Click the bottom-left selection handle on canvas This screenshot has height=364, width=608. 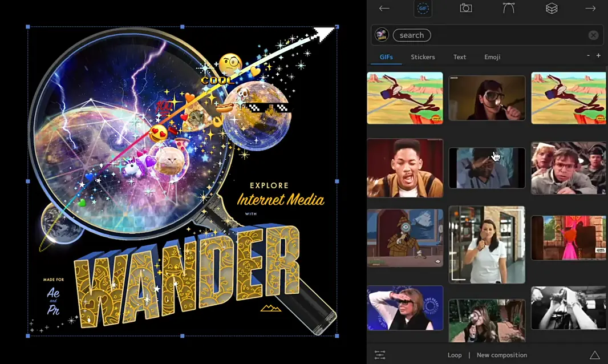click(27, 335)
